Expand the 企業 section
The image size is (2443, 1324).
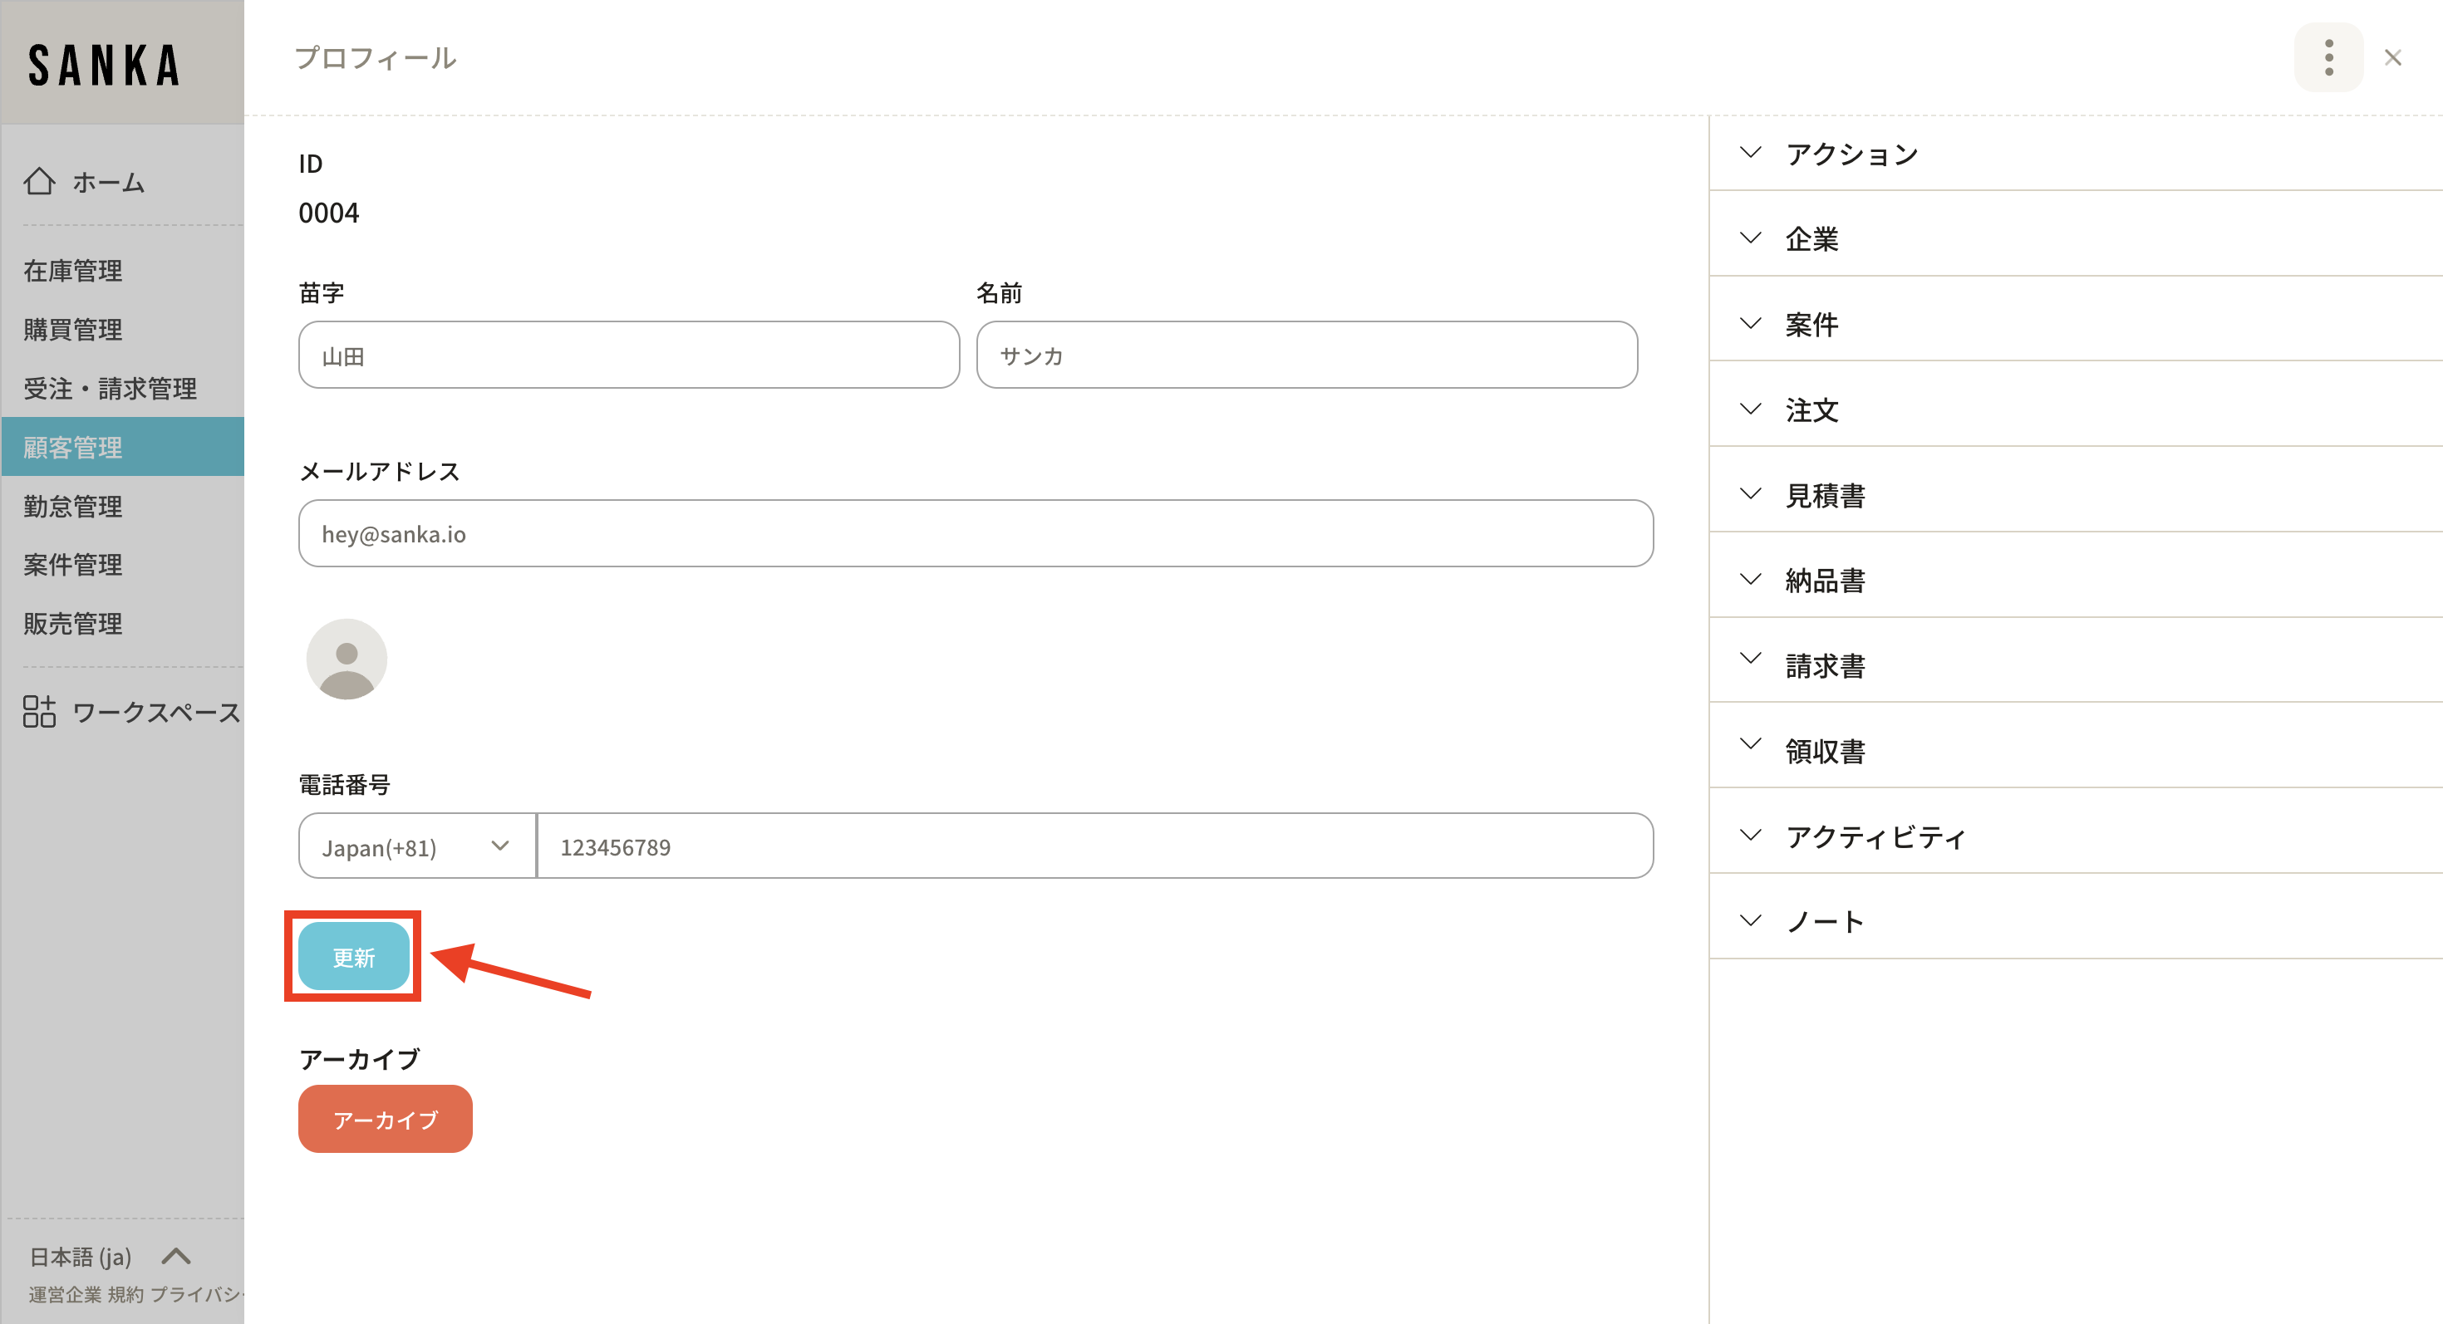click(x=1811, y=239)
